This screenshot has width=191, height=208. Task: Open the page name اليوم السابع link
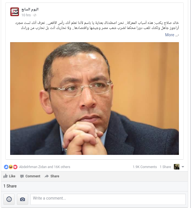click(x=30, y=10)
